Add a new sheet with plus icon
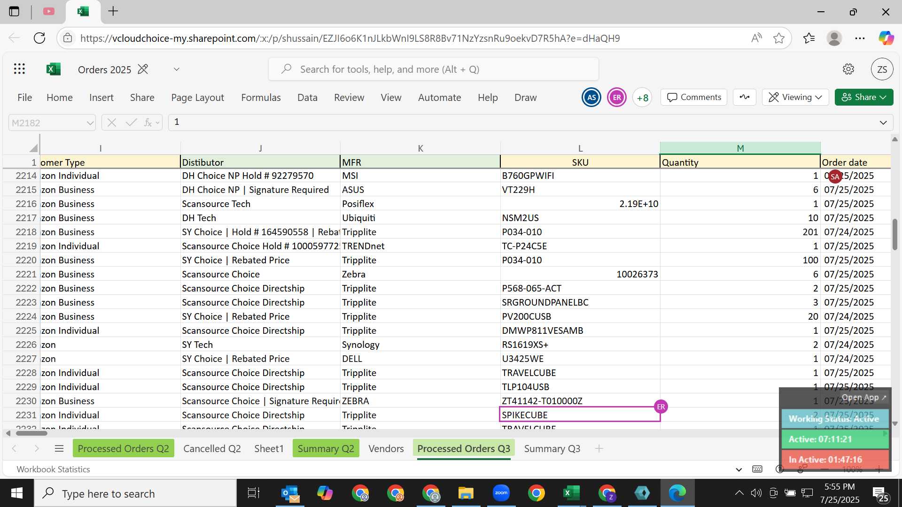Viewport: 902px width, 507px height. [599, 449]
